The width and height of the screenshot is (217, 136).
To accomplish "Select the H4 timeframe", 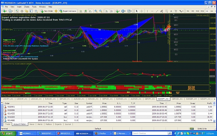I will click(x=211, y=11).
